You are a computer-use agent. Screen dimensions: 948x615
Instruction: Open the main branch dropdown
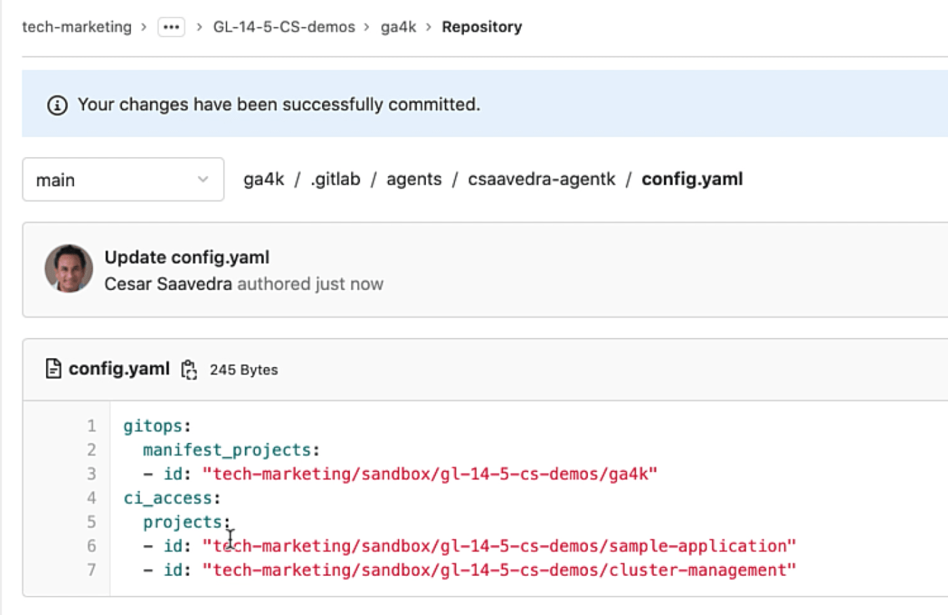(122, 179)
